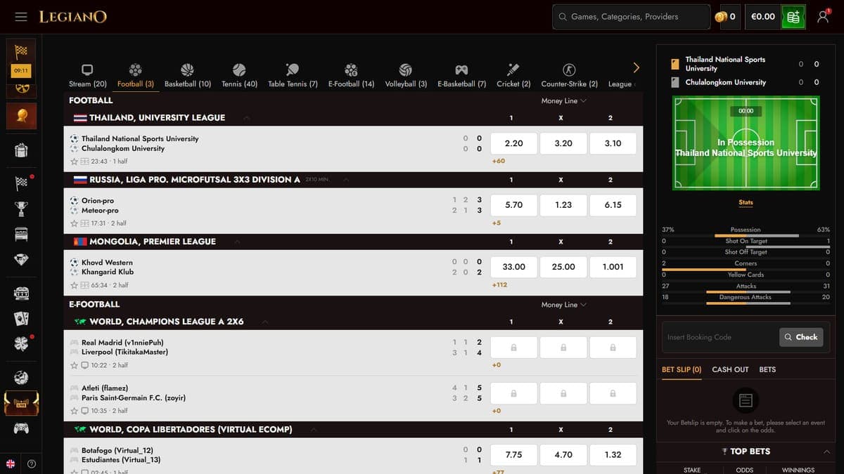This screenshot has width=844, height=474.
Task: Open the playing cards sidebar icon
Action: tap(22, 319)
